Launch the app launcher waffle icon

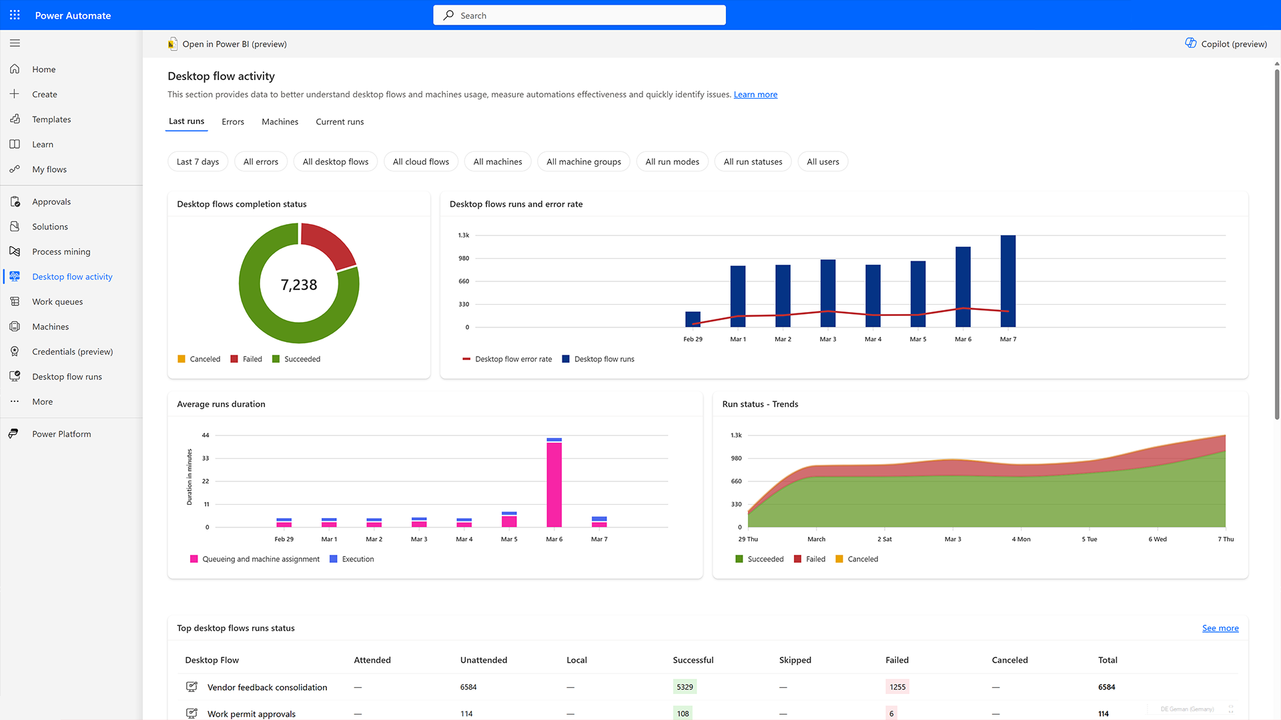point(14,15)
